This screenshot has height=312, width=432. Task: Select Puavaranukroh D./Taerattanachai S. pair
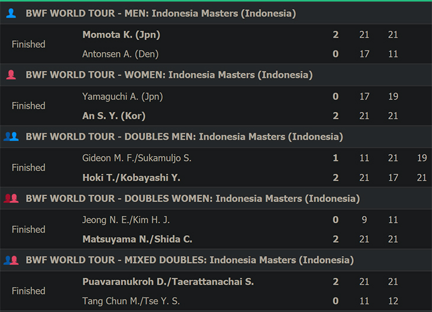168,282
